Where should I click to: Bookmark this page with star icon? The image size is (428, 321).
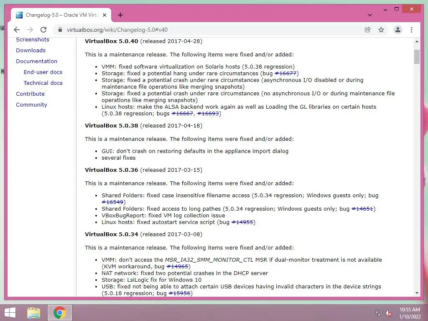381,30
